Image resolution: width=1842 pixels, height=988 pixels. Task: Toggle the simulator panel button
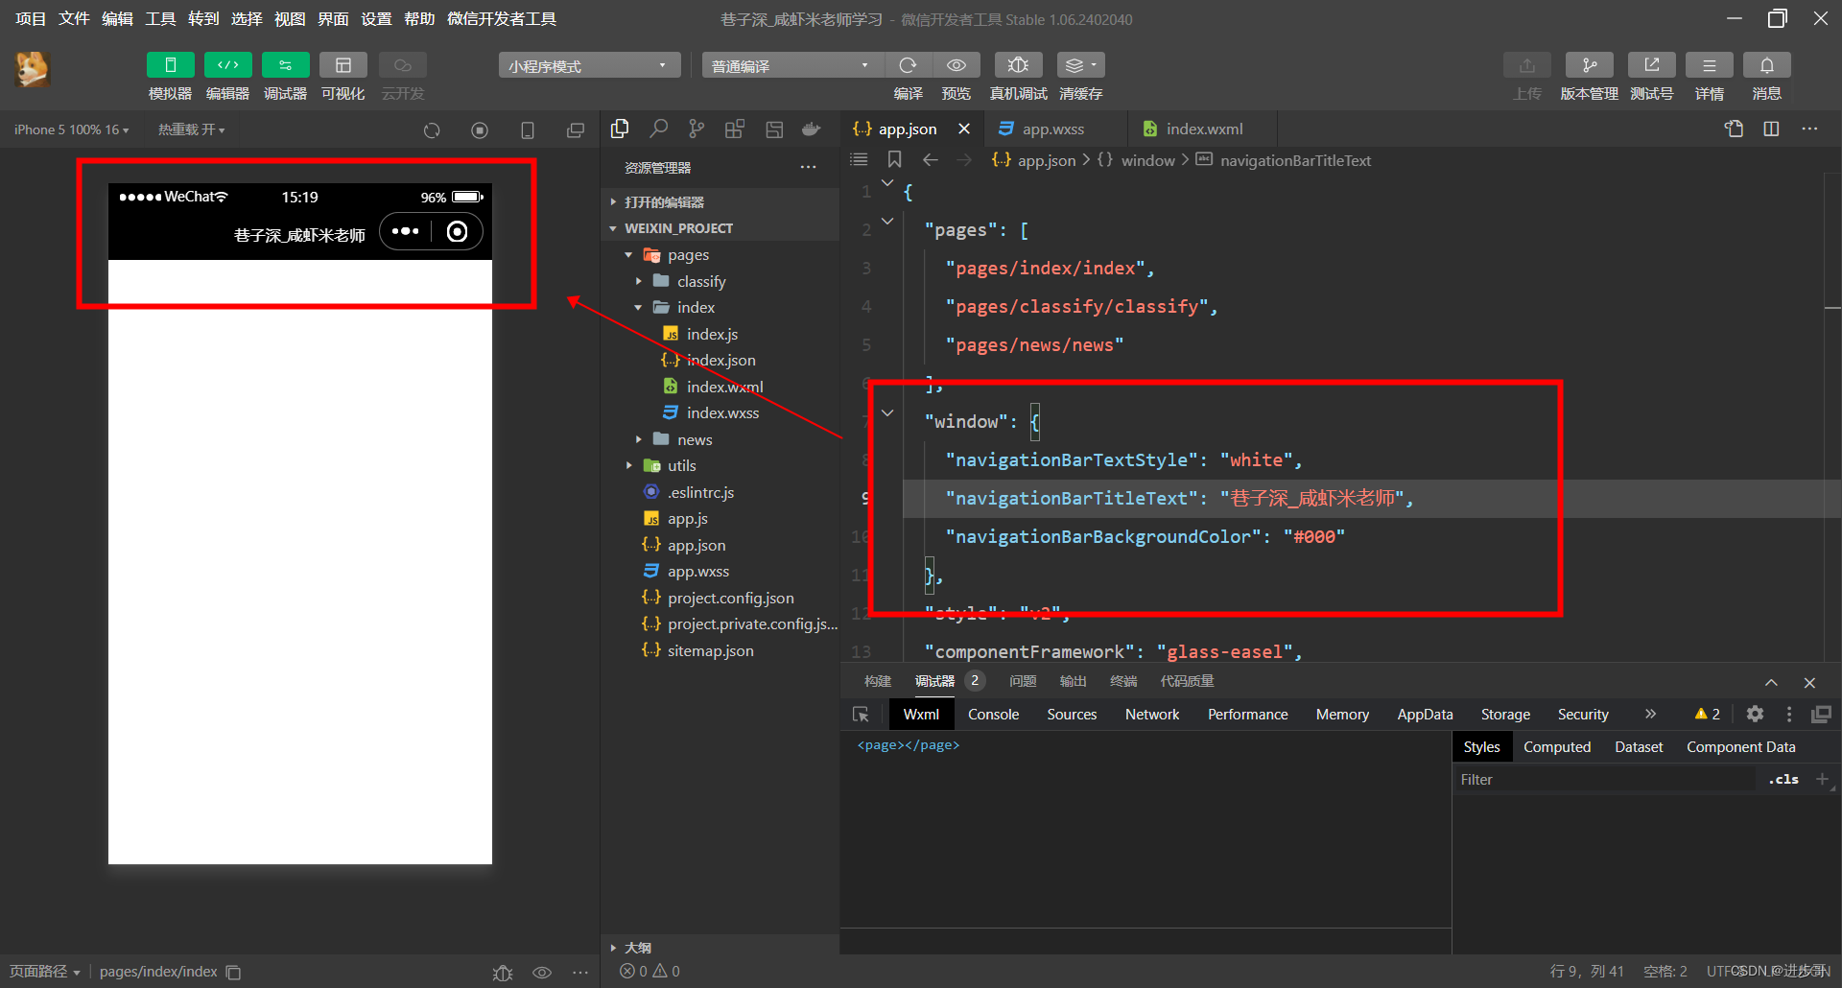click(170, 65)
